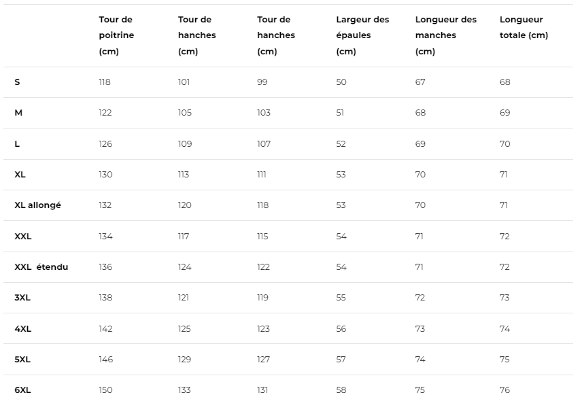Click the 5XL size row label
582x414 pixels.
pos(22,360)
